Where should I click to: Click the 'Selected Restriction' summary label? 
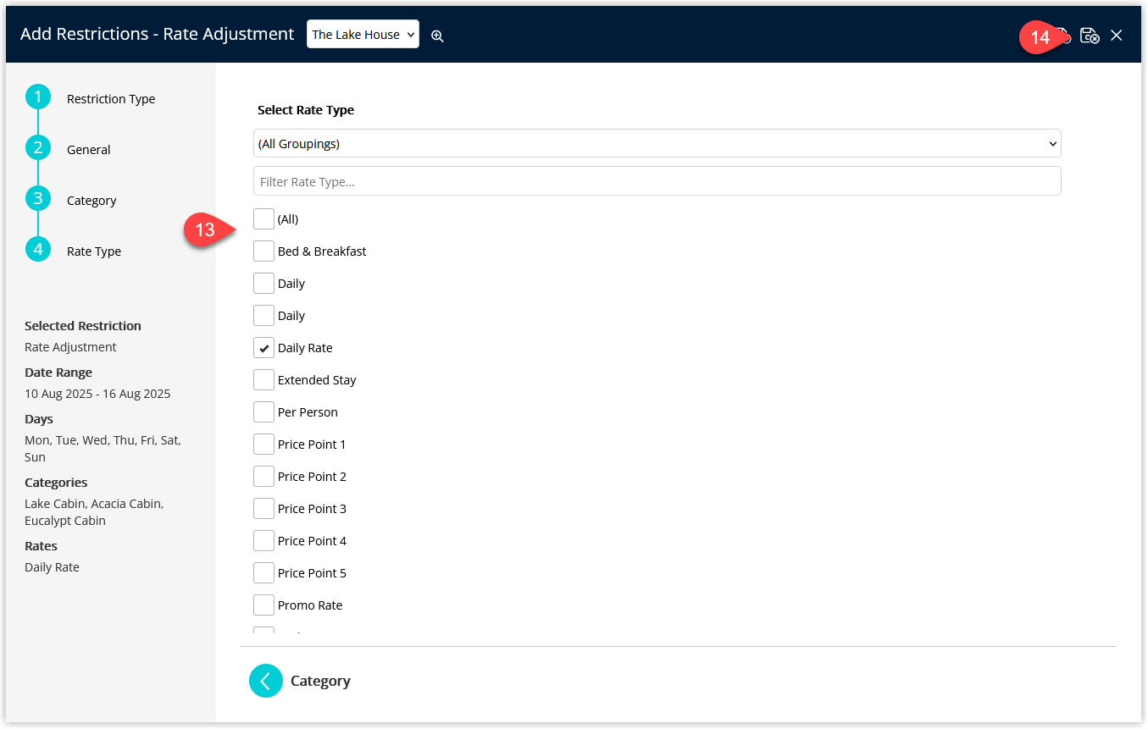coord(83,326)
